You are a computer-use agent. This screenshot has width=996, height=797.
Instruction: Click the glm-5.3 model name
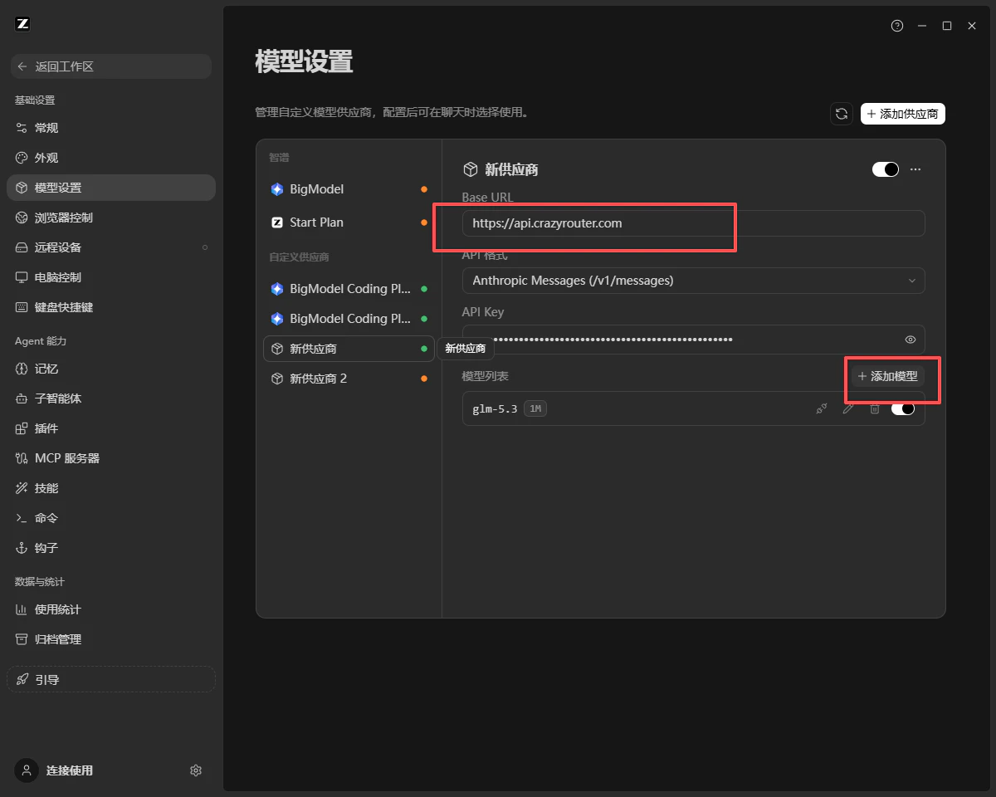[x=495, y=408]
